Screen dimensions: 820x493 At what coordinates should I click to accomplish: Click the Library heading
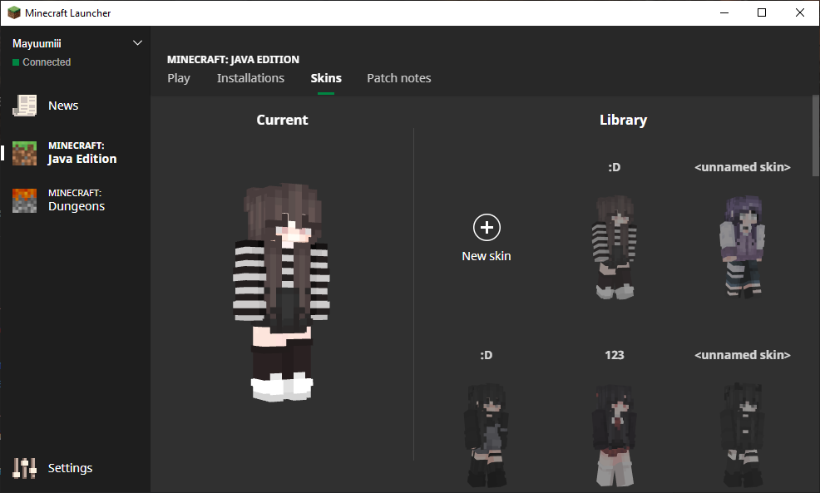pos(624,121)
